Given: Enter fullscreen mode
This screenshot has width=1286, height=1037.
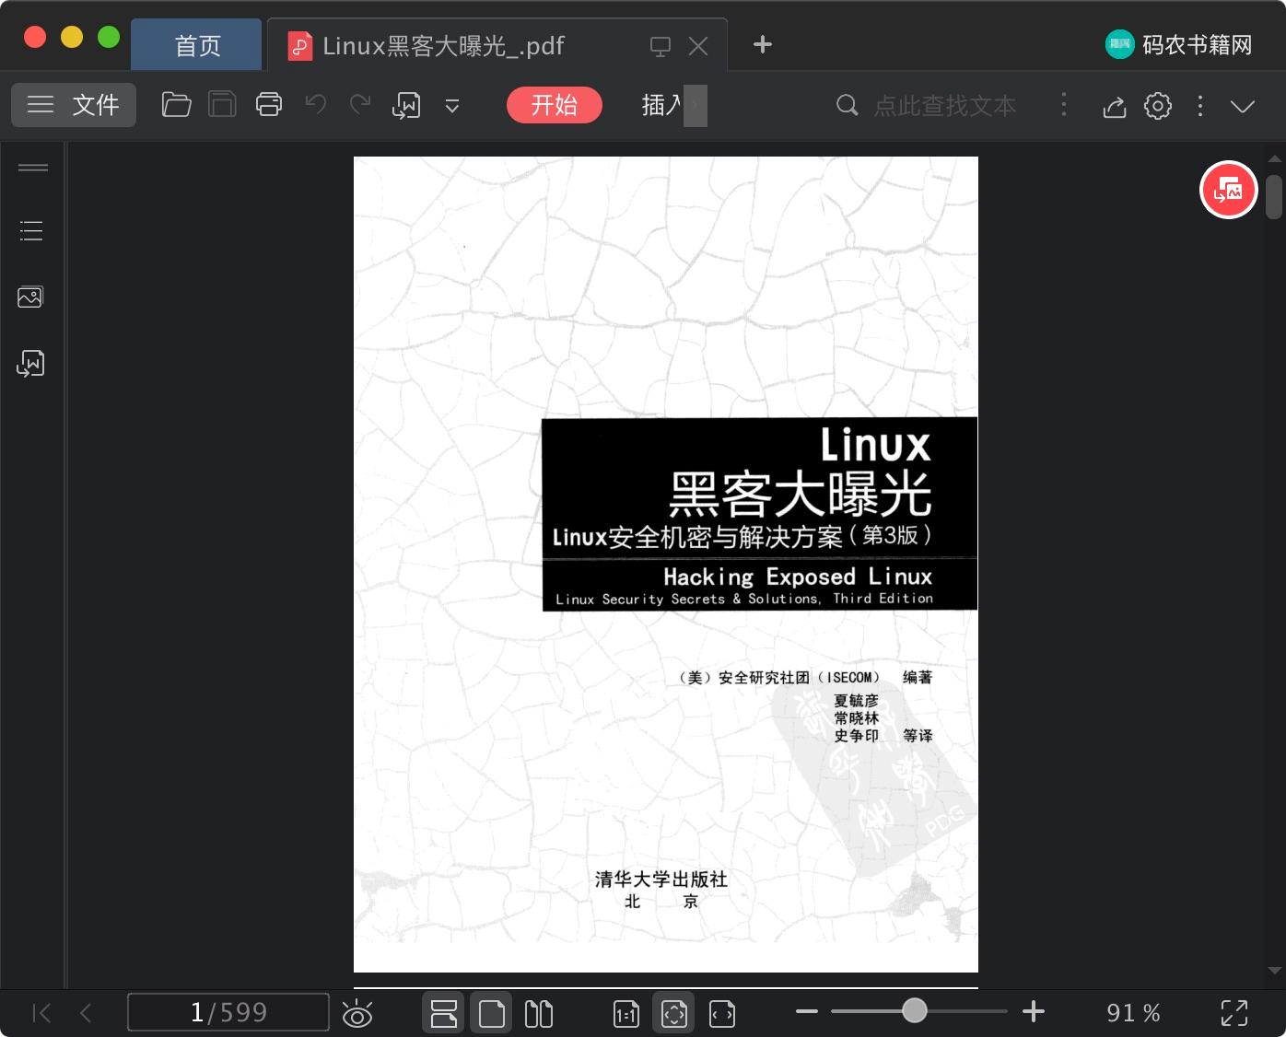Looking at the screenshot, I should point(1234,1013).
